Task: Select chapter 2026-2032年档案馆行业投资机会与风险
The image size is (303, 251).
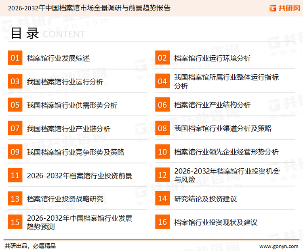Action: (x=227, y=175)
